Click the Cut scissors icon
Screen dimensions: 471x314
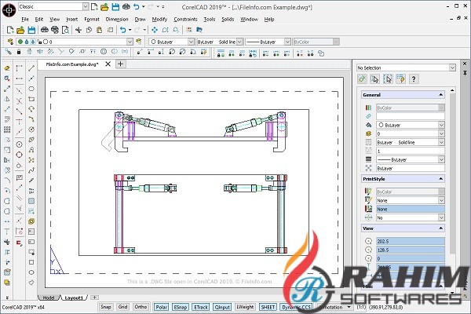coord(78,30)
